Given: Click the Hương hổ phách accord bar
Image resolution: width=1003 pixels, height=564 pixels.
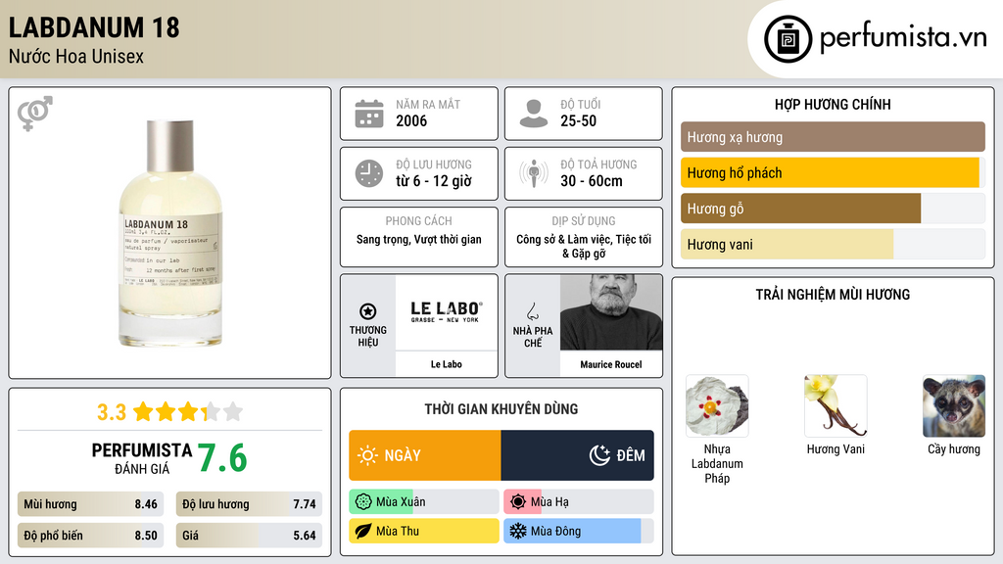Looking at the screenshot, I should click(833, 172).
